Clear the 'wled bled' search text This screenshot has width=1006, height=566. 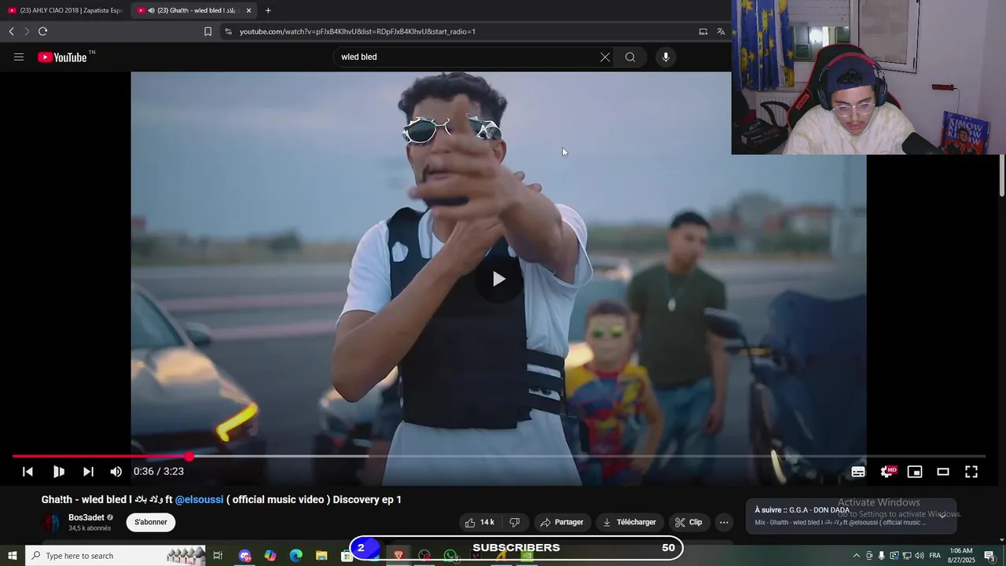pos(605,57)
